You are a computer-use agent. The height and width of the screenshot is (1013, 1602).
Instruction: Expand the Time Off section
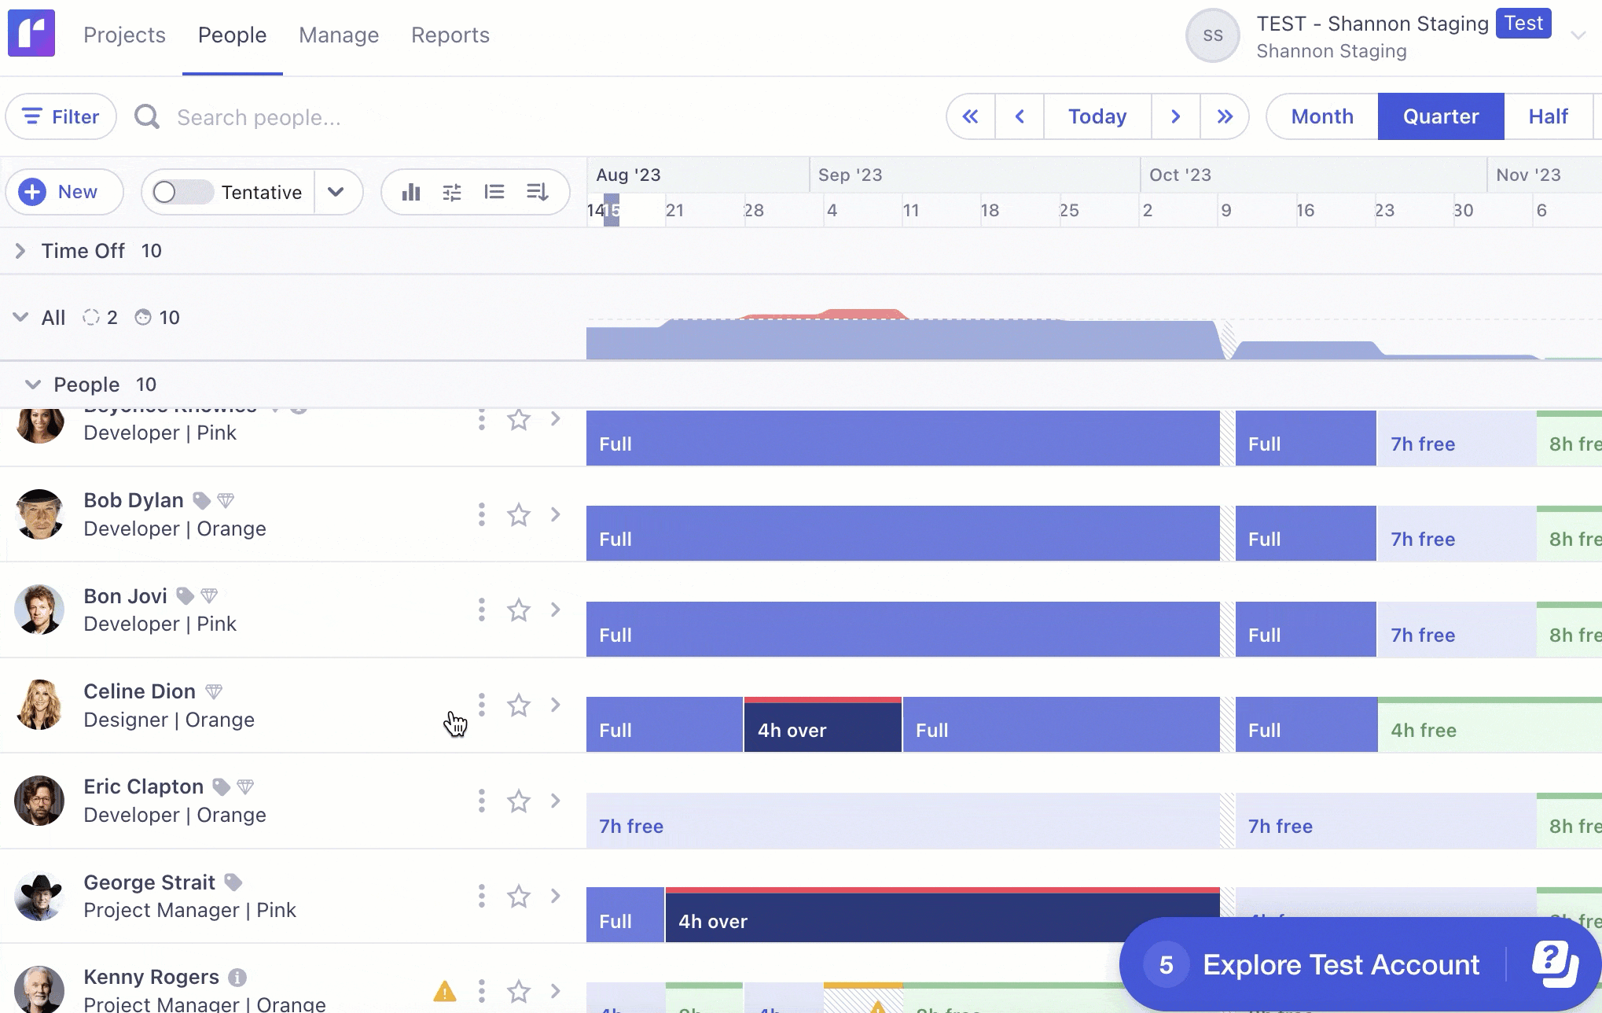20,251
